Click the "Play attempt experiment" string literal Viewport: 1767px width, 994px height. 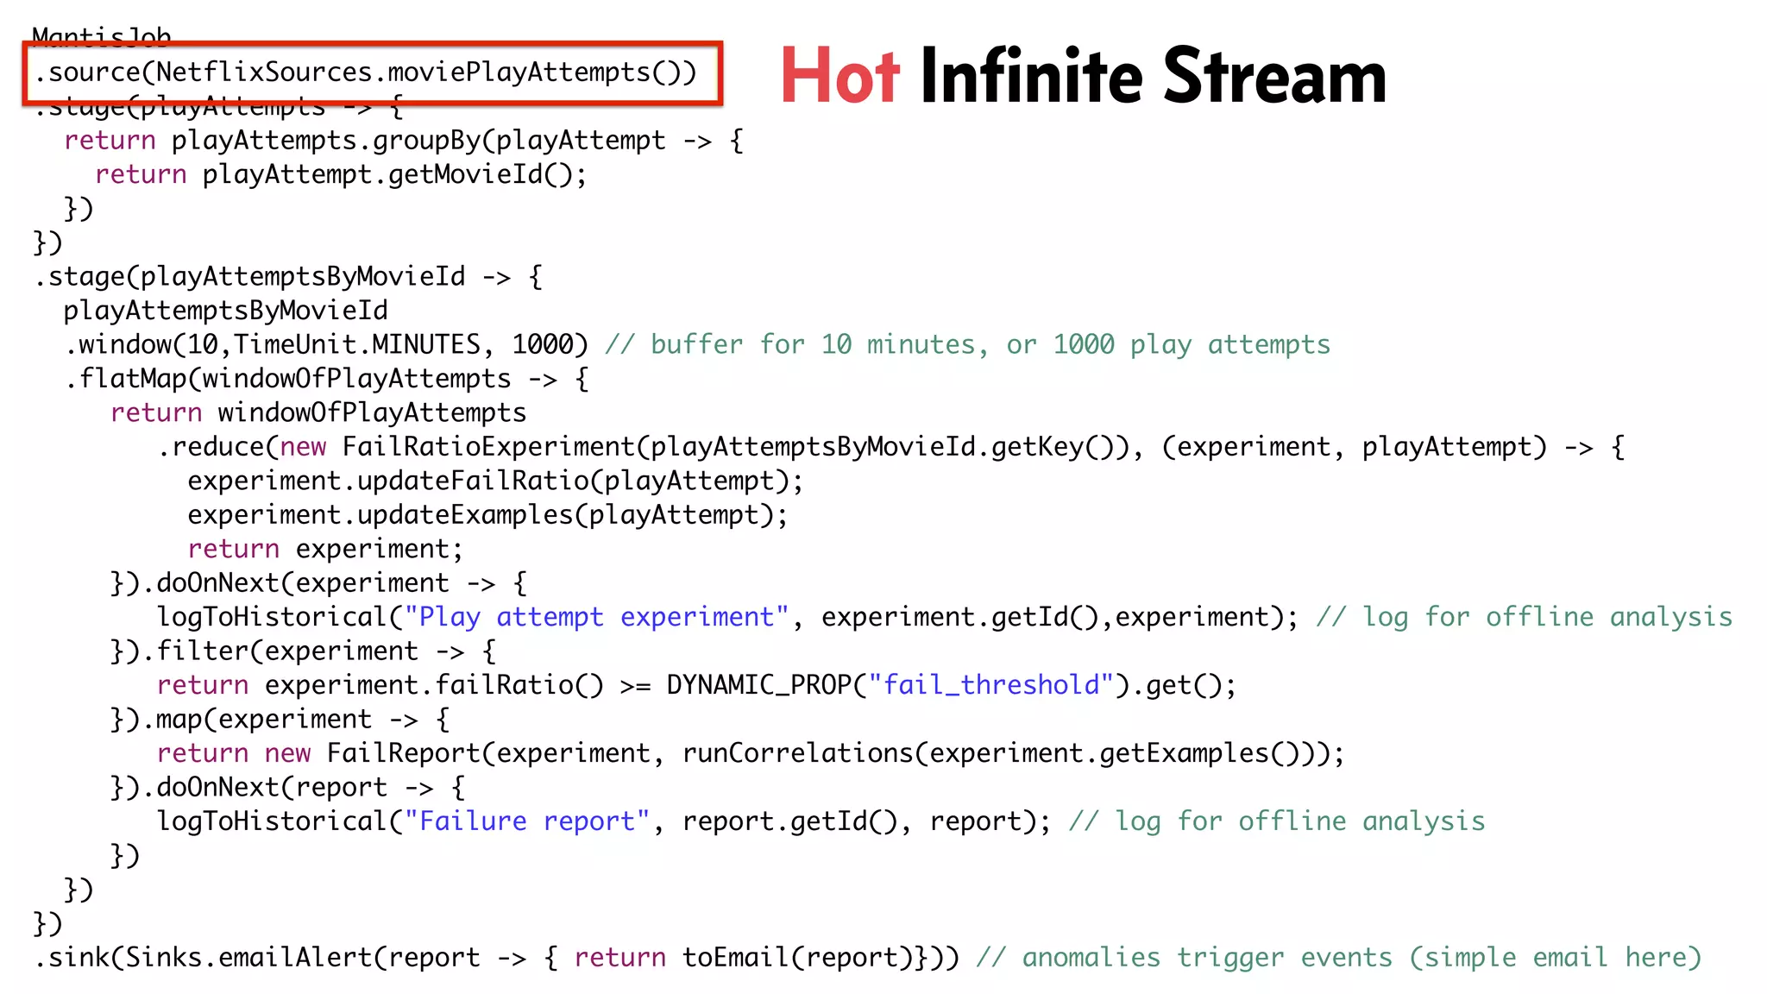[x=596, y=618]
